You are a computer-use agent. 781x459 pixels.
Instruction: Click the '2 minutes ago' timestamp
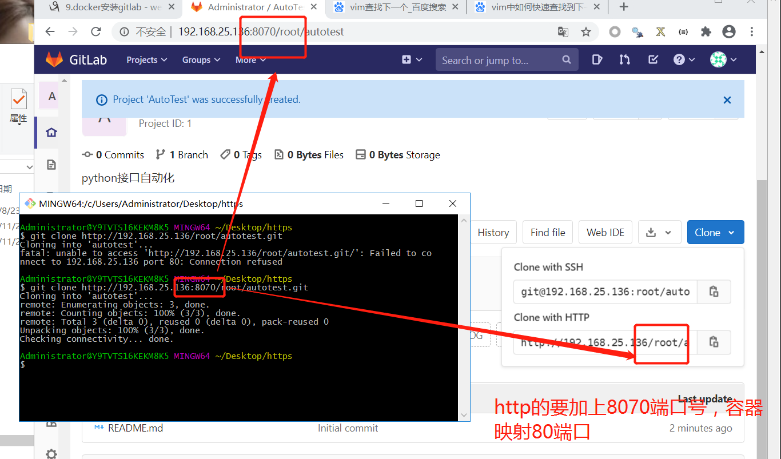(700, 428)
